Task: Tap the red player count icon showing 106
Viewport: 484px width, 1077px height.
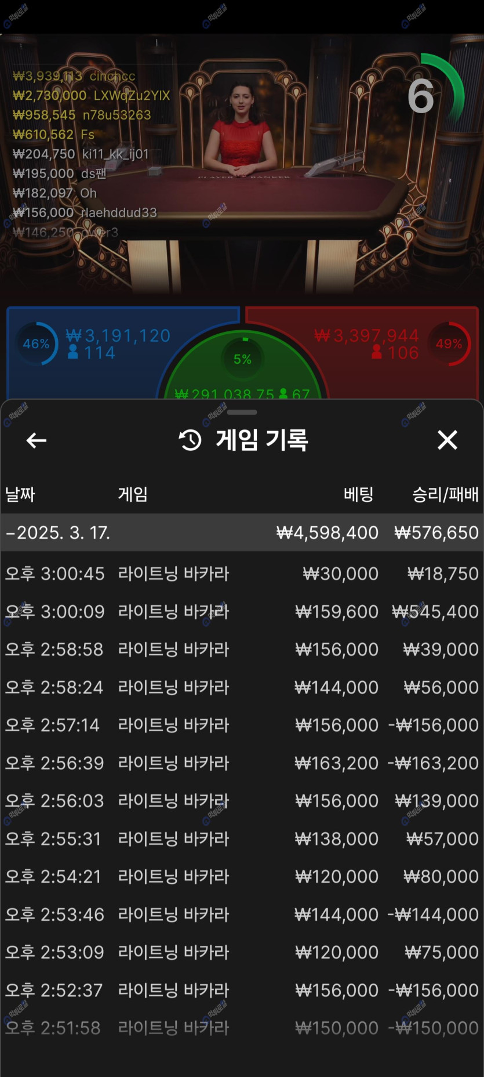Action: click(x=377, y=352)
